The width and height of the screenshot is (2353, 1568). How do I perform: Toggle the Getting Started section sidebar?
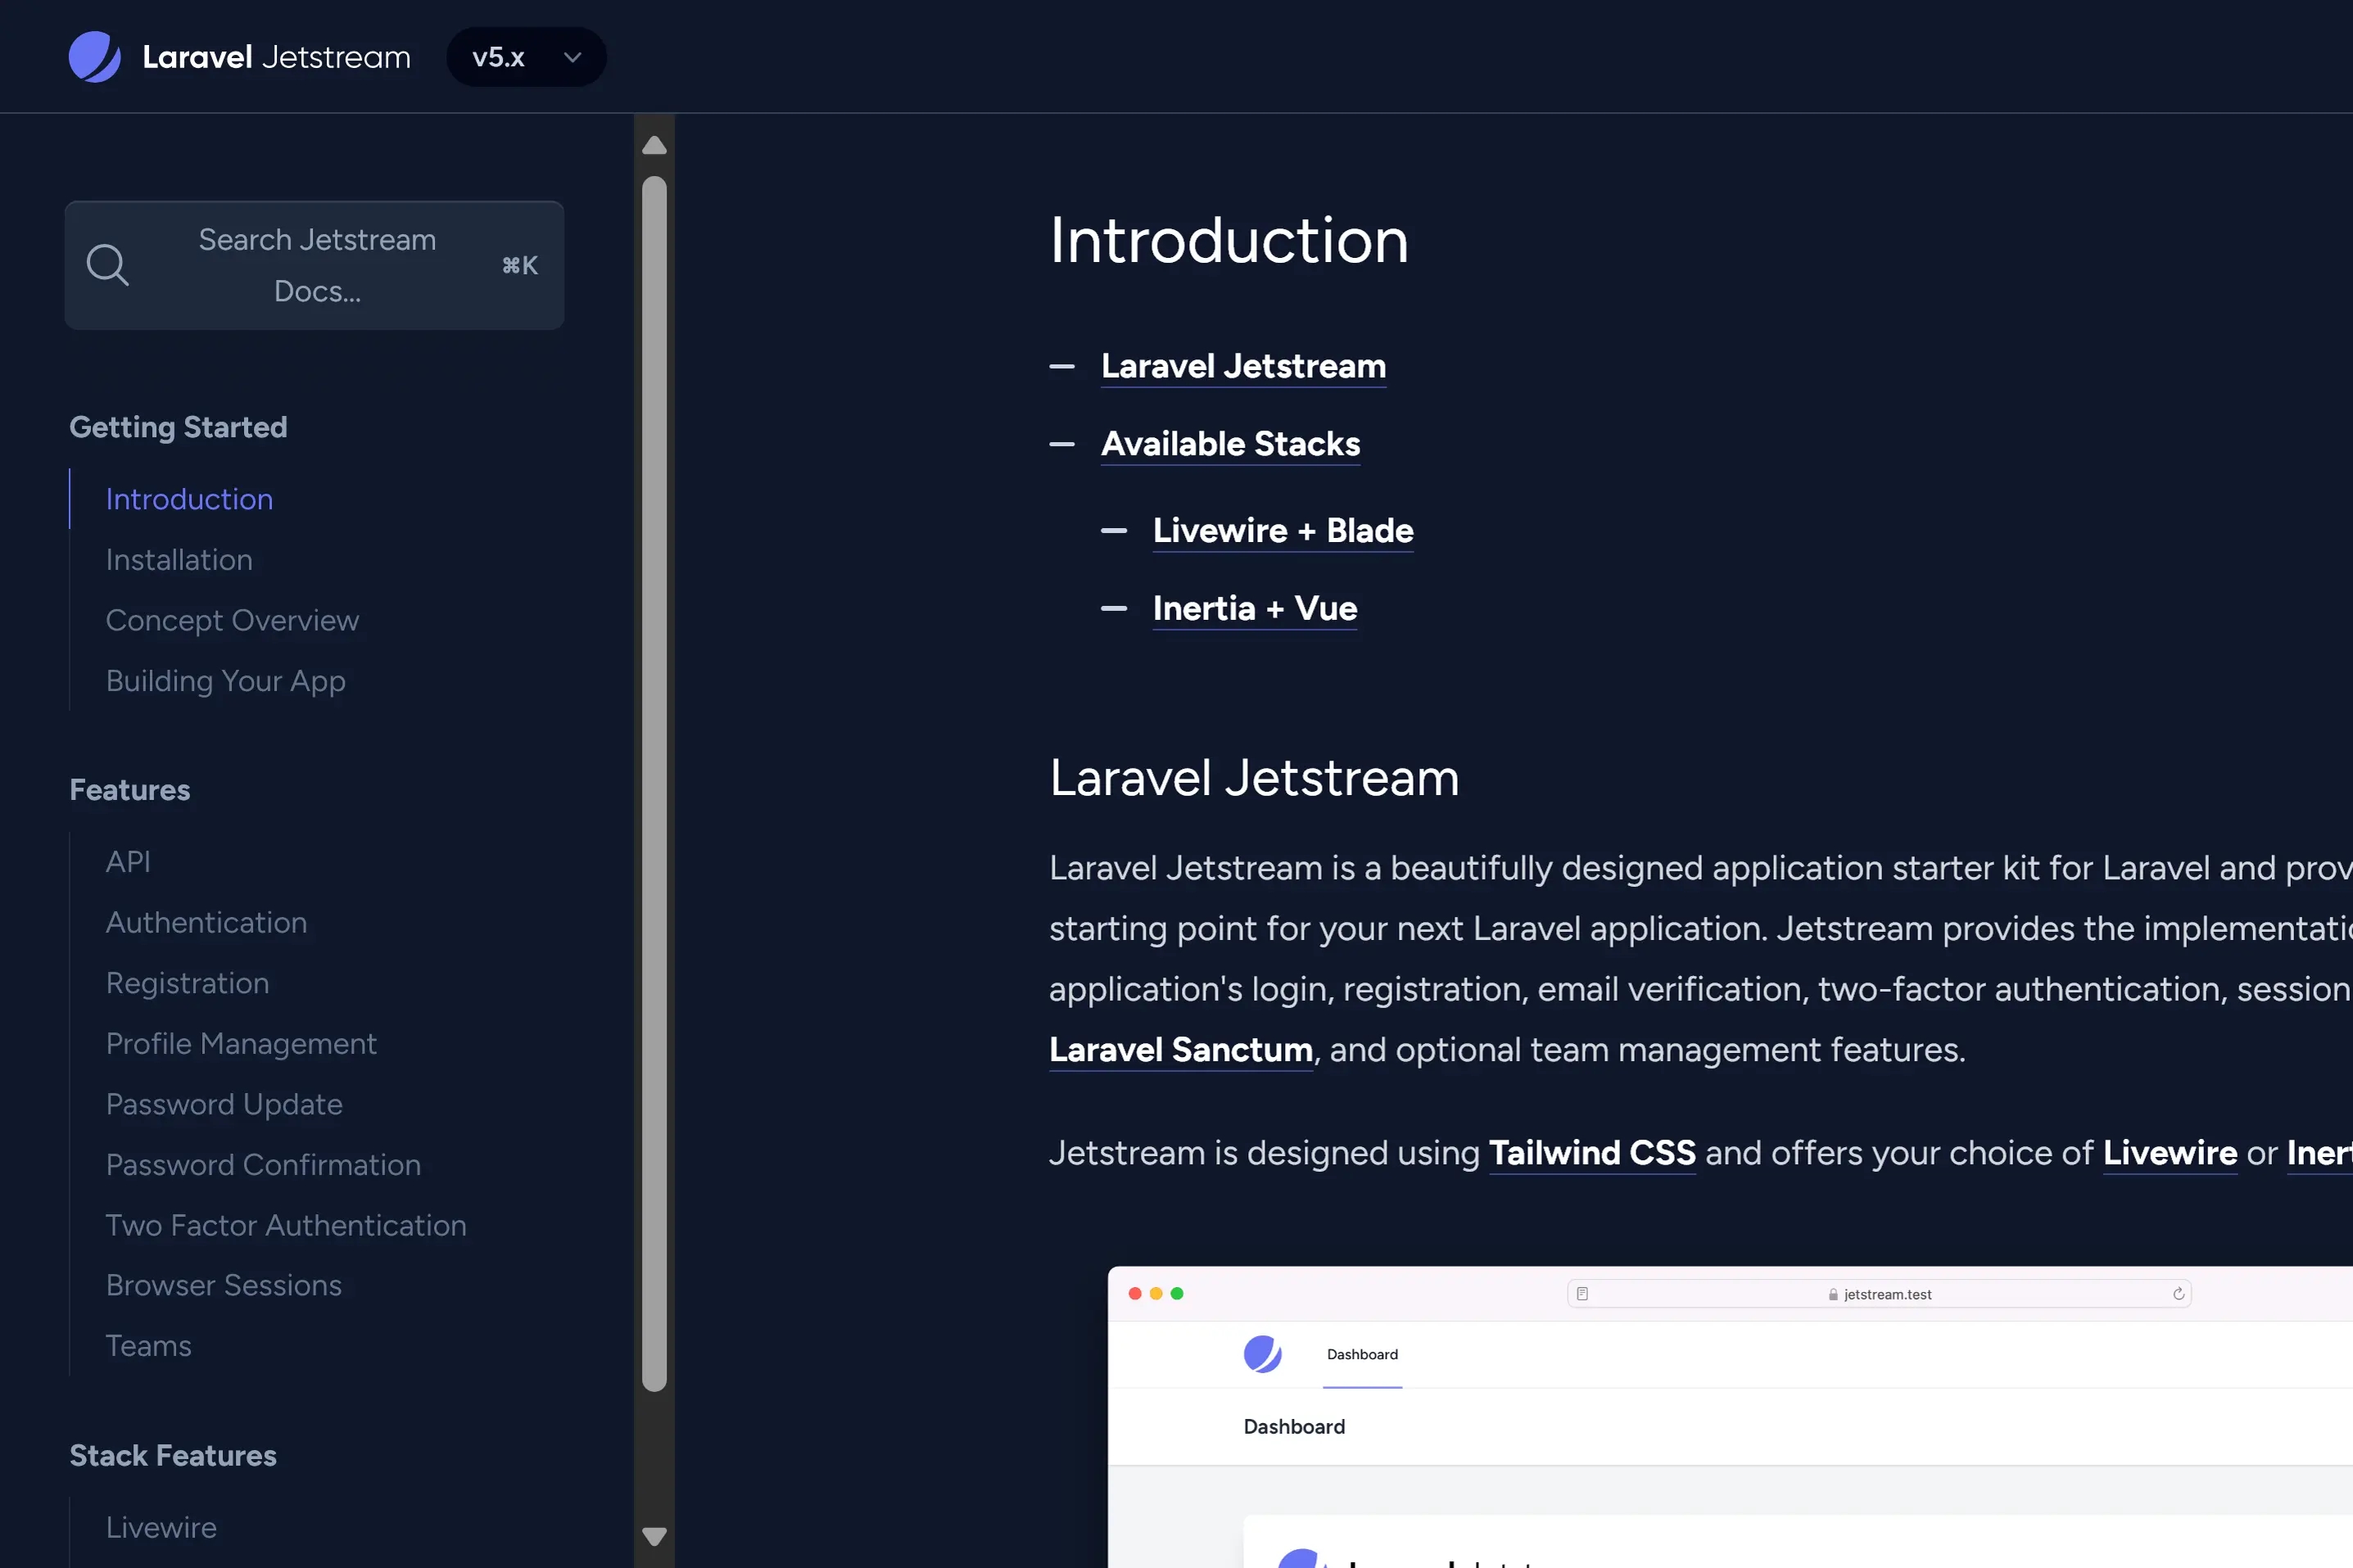[x=175, y=425]
